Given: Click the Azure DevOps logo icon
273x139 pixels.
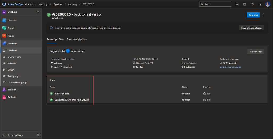Looking at the screenshot, I should [4, 4].
